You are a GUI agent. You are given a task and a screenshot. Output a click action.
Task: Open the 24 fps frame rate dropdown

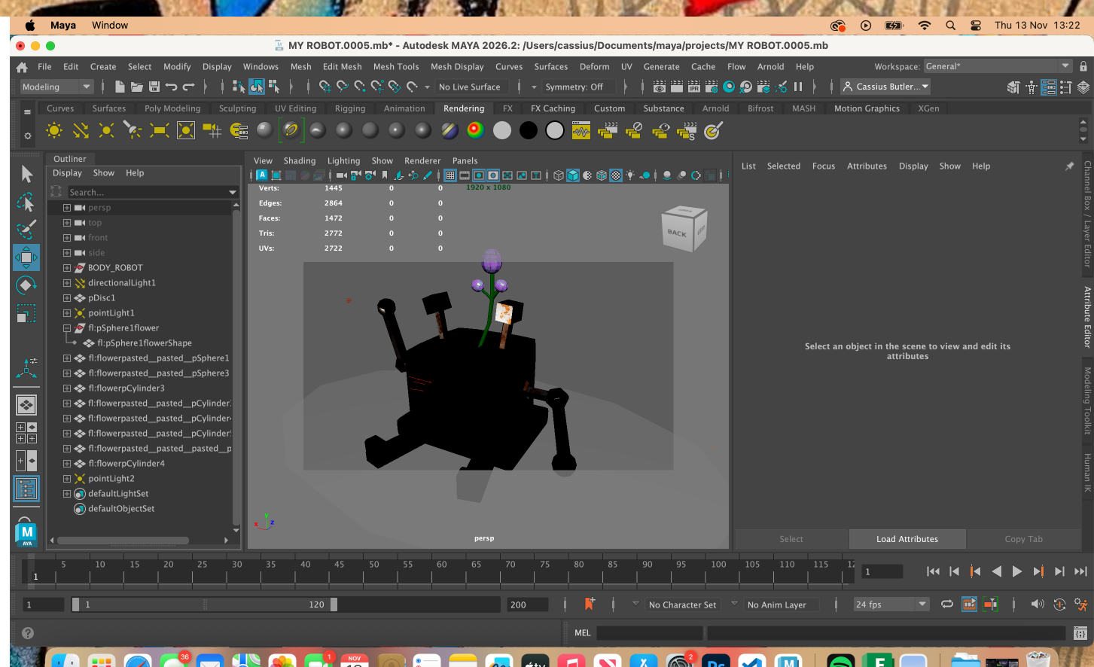coord(891,605)
